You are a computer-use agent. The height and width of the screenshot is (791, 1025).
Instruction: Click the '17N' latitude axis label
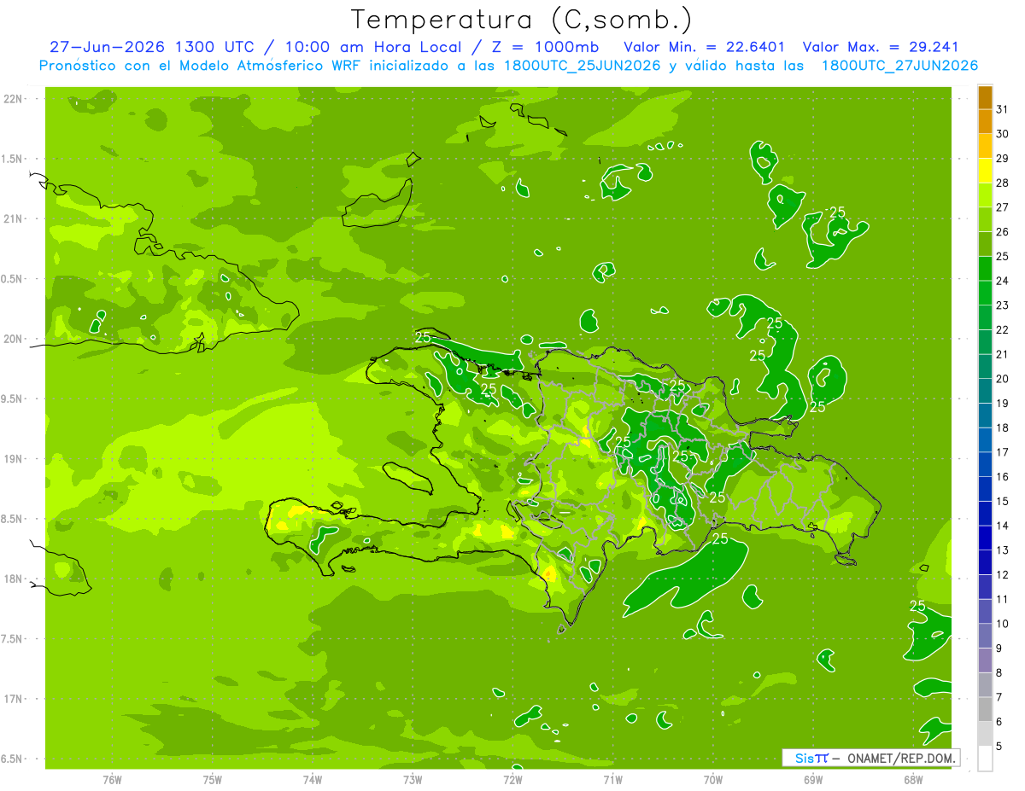(x=12, y=699)
